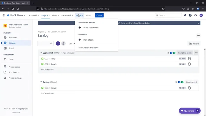Open the Apps dropdown

[88, 15]
